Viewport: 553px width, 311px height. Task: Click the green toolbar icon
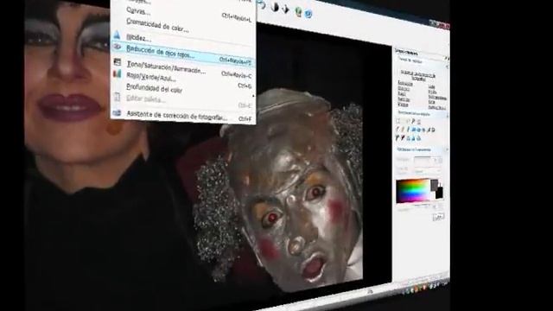[x=299, y=12]
